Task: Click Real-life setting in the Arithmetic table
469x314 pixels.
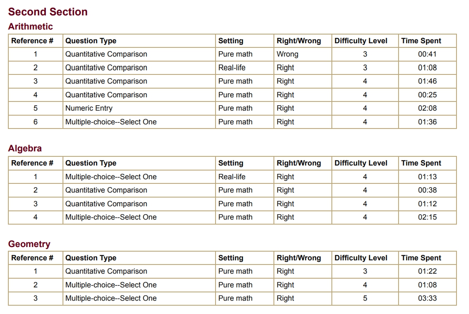Action: pos(232,68)
